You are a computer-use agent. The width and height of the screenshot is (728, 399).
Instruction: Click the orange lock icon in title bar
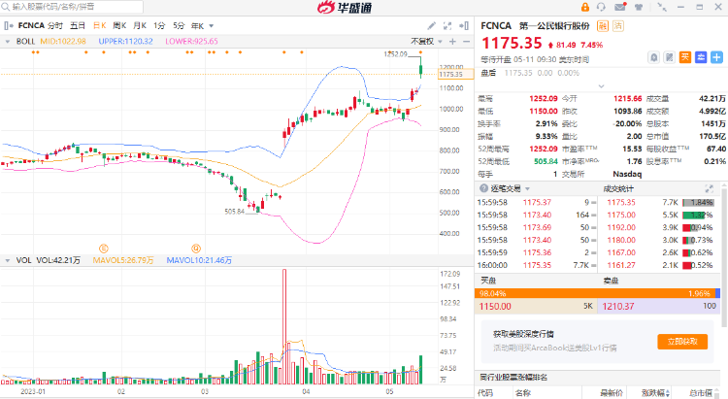585,7
